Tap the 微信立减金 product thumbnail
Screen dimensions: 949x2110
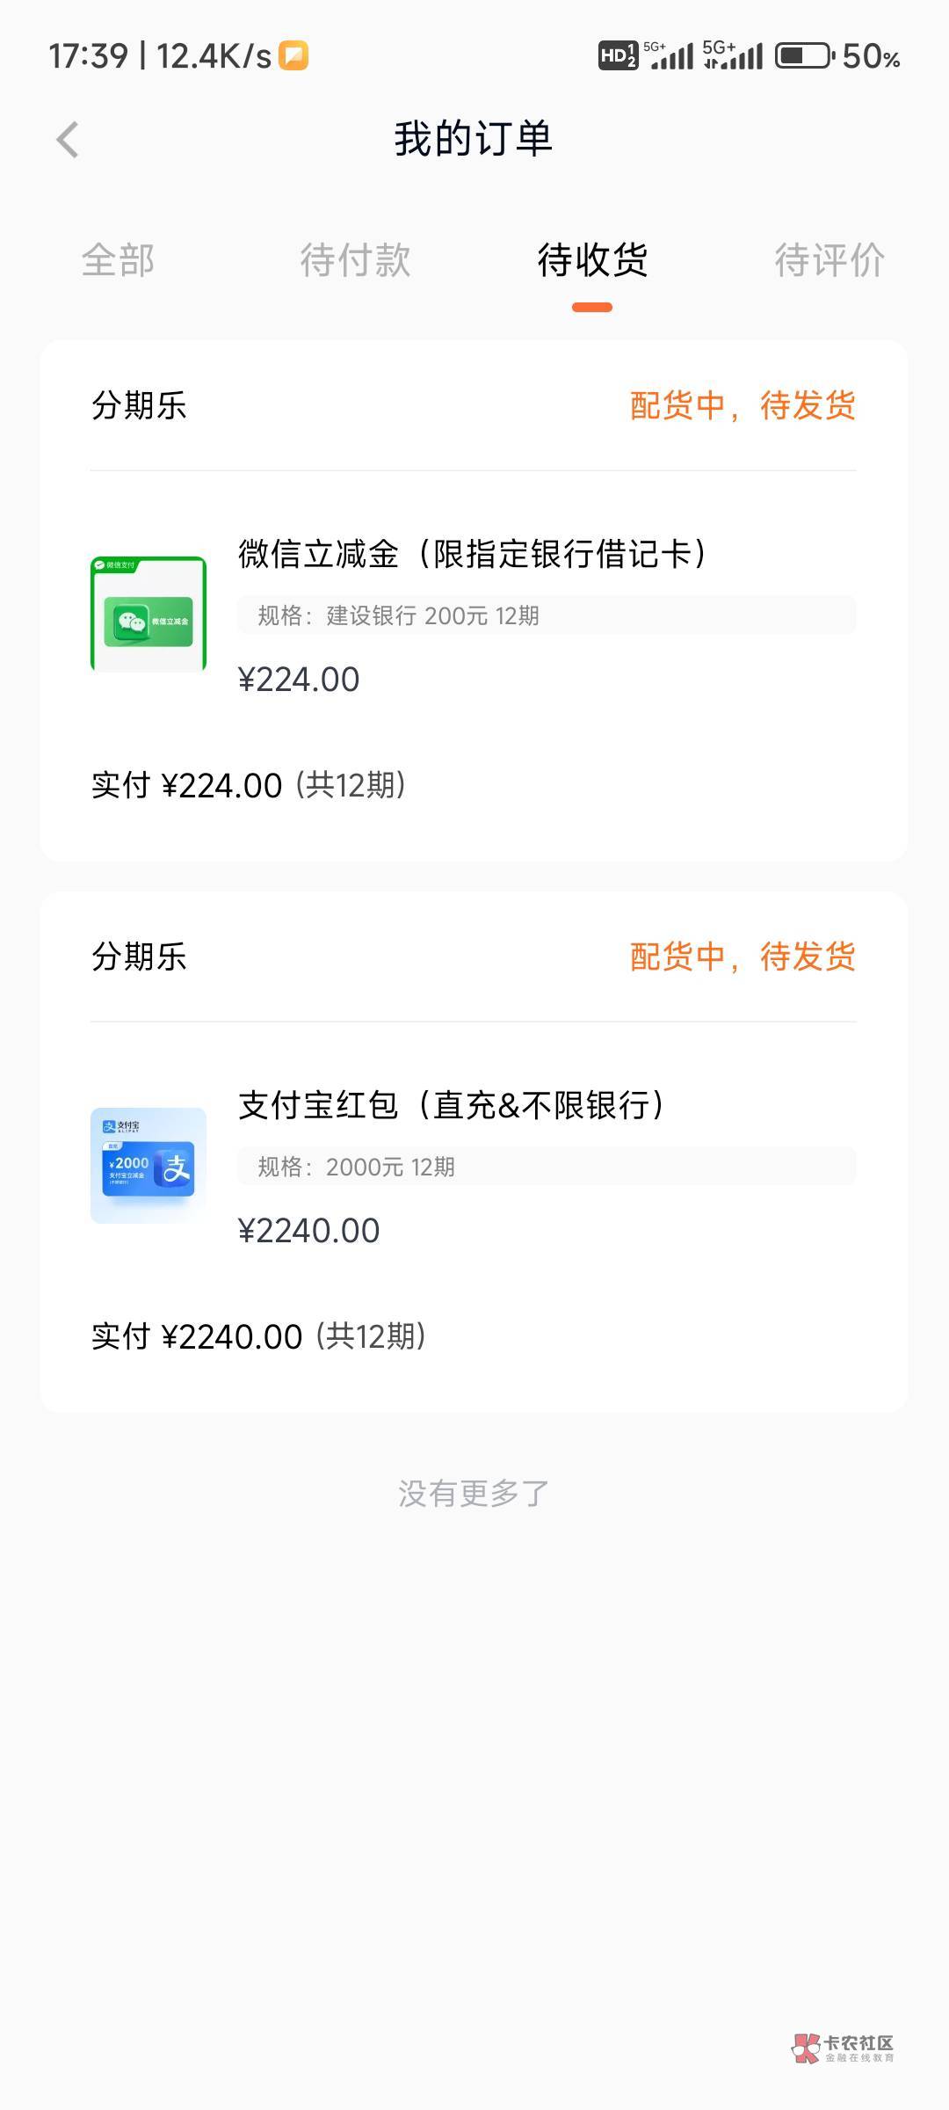(x=149, y=615)
